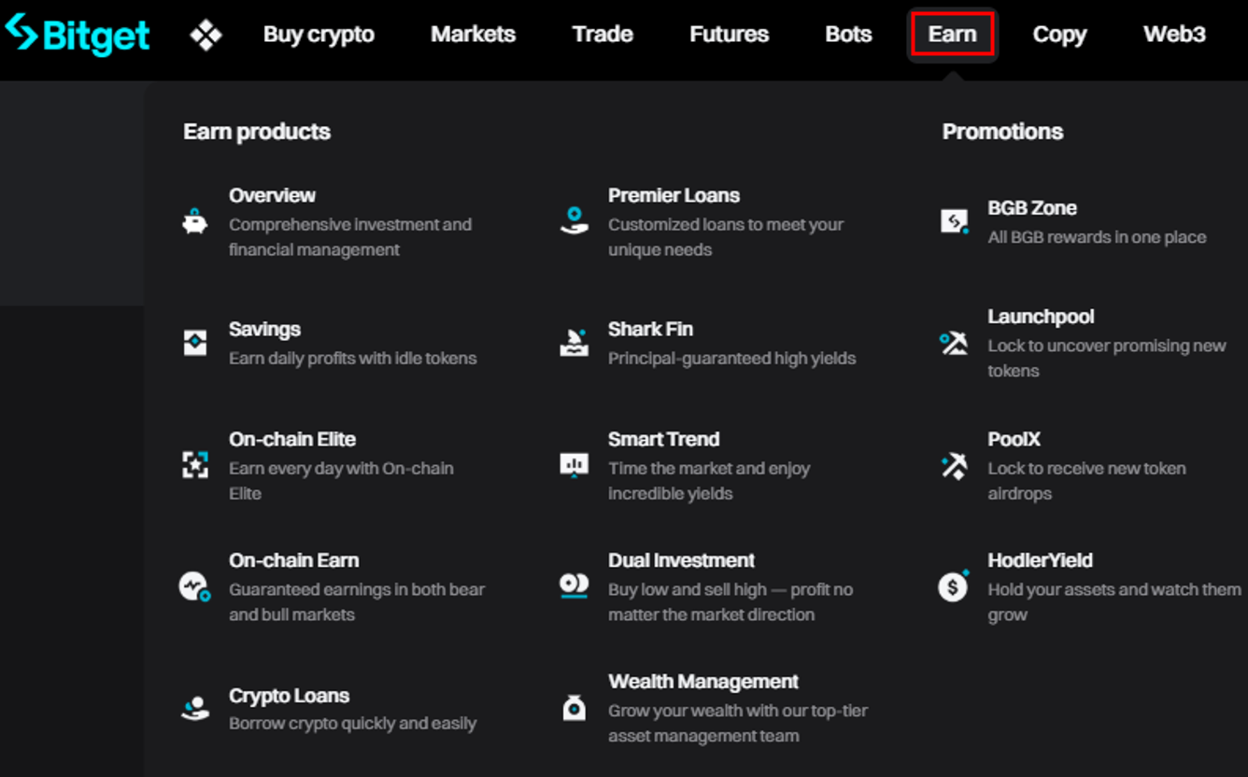This screenshot has width=1248, height=777.
Task: Click the Overview piggy bank icon
Action: click(195, 222)
